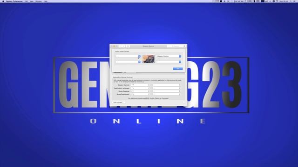Go forward in System Preferences toolbar

pos(123,46)
